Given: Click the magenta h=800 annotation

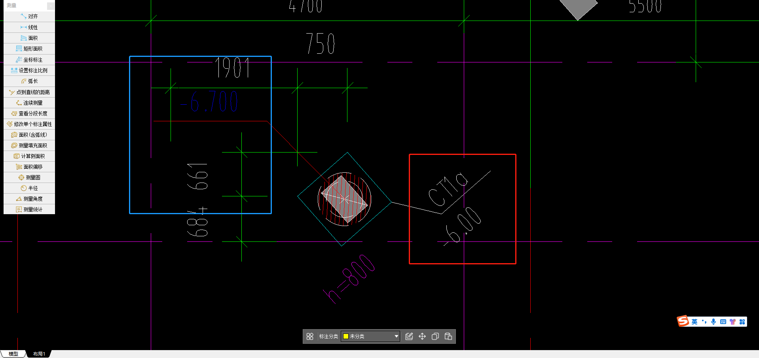Looking at the screenshot, I should point(349,279).
